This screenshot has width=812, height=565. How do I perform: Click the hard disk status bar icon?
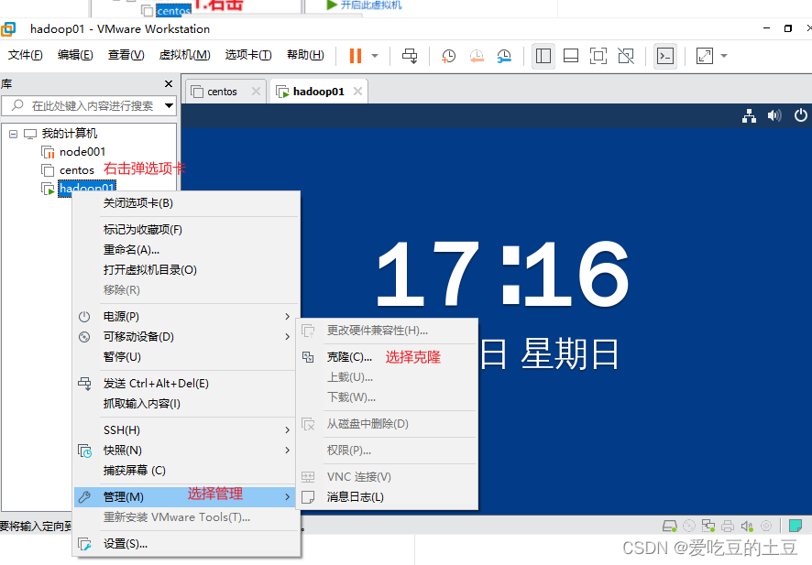pyautogui.click(x=670, y=527)
